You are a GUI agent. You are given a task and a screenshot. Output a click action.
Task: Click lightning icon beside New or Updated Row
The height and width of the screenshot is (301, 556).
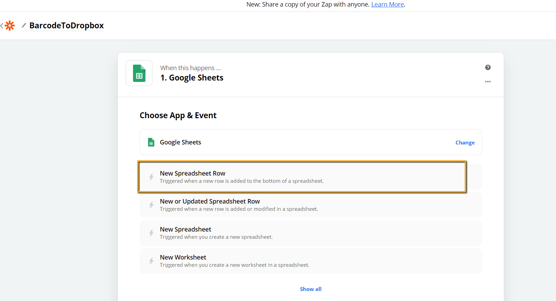(151, 205)
